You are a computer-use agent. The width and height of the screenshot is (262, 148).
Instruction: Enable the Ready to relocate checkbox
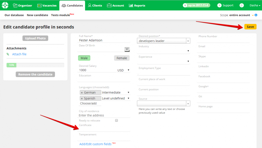click(x=117, y=120)
